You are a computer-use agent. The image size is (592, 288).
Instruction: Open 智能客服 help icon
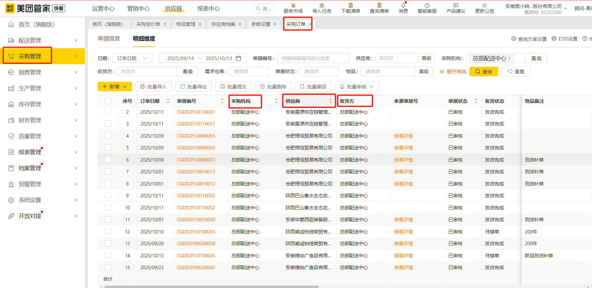[x=427, y=5]
